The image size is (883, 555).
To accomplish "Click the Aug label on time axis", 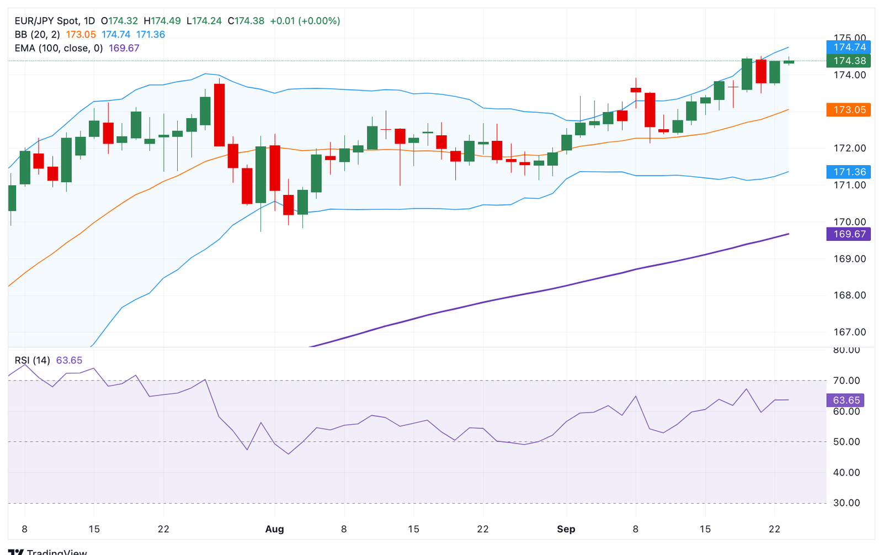I will pyautogui.click(x=274, y=529).
